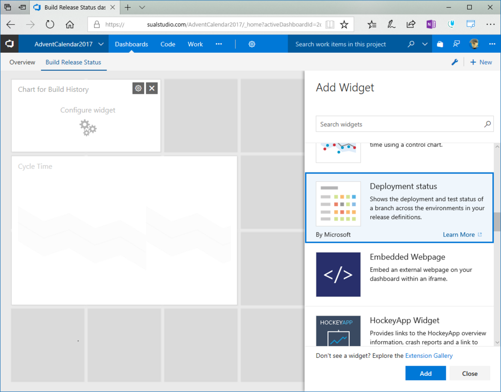The image size is (501, 392).
Task: Select the Cycle Time widget
Action: coord(124,231)
